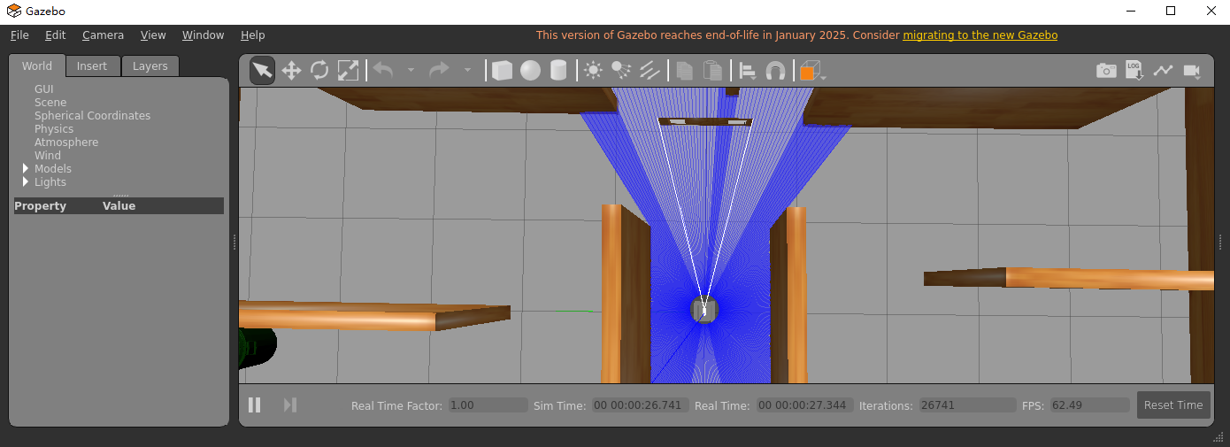Click the Real Time Factor value field

click(488, 405)
